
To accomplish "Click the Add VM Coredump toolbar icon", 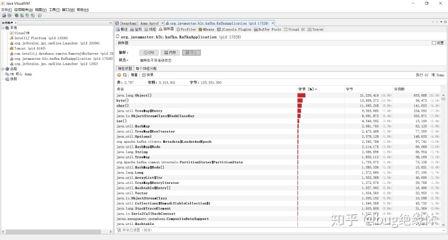I will tap(27, 16).
